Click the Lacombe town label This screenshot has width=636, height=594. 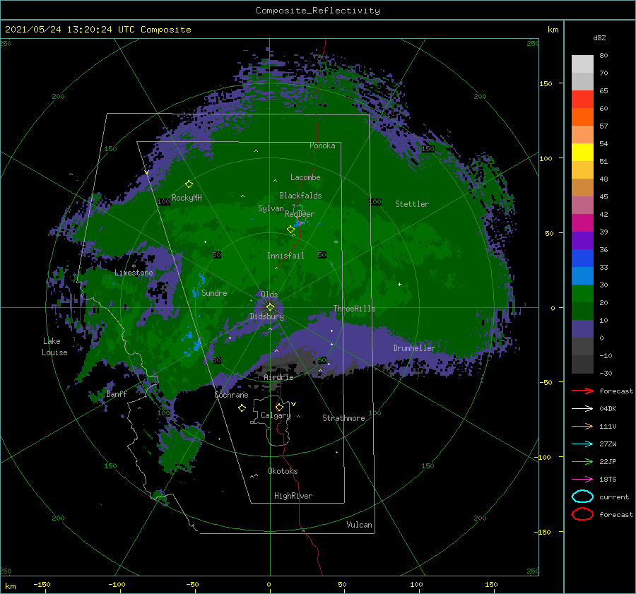305,177
